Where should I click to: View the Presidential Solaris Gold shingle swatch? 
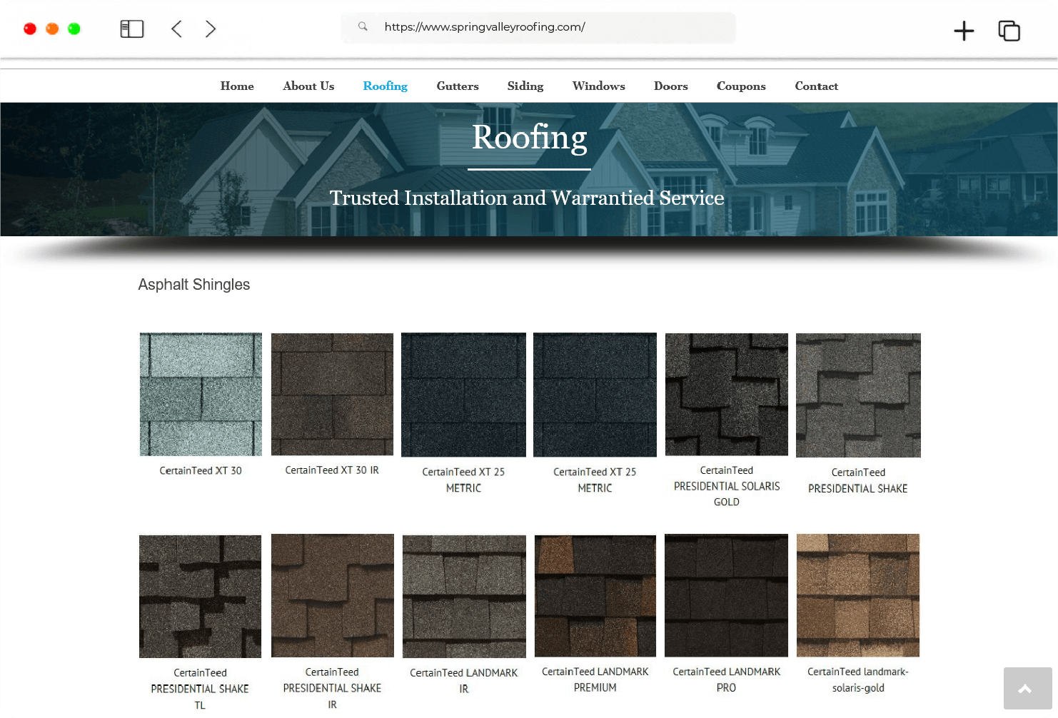pos(726,394)
